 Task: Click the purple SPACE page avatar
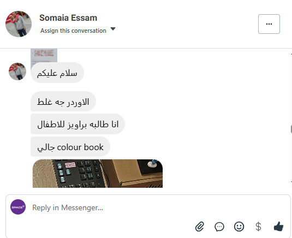coord(18,207)
